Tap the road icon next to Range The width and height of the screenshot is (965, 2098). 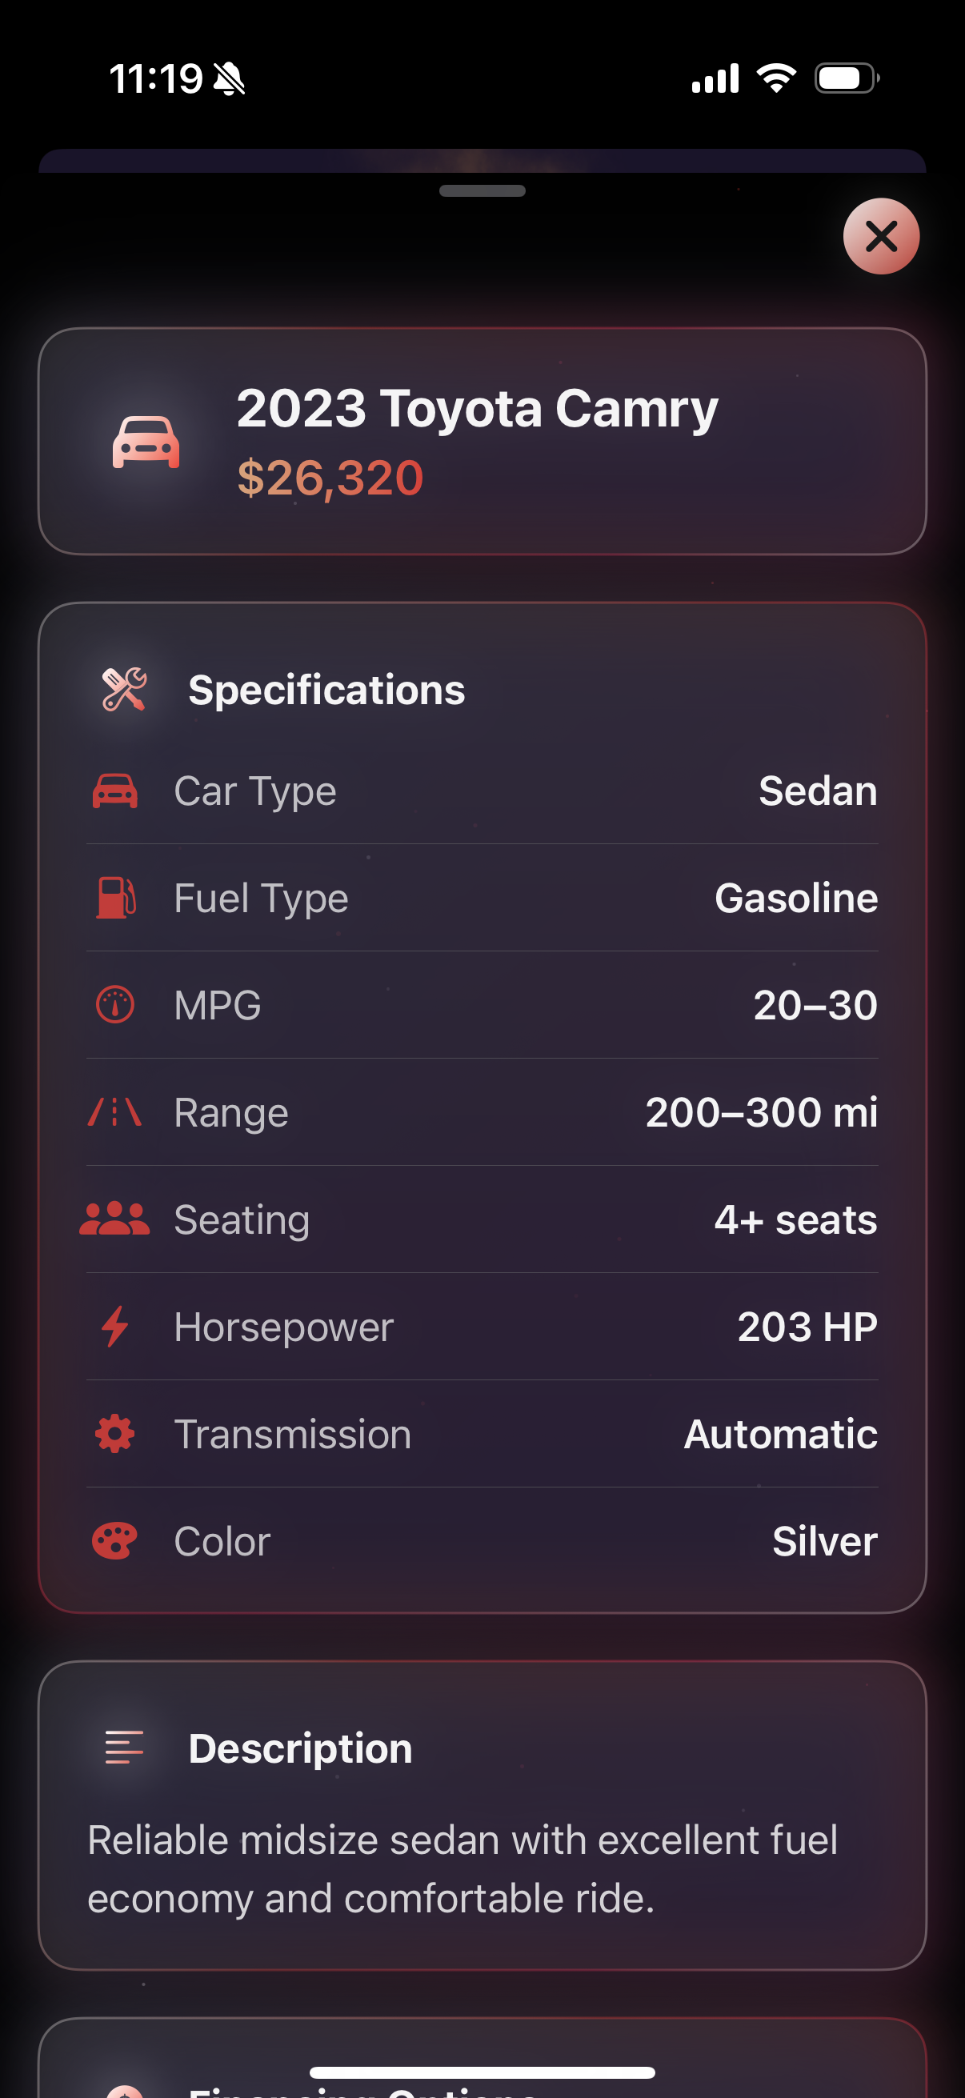114,1111
